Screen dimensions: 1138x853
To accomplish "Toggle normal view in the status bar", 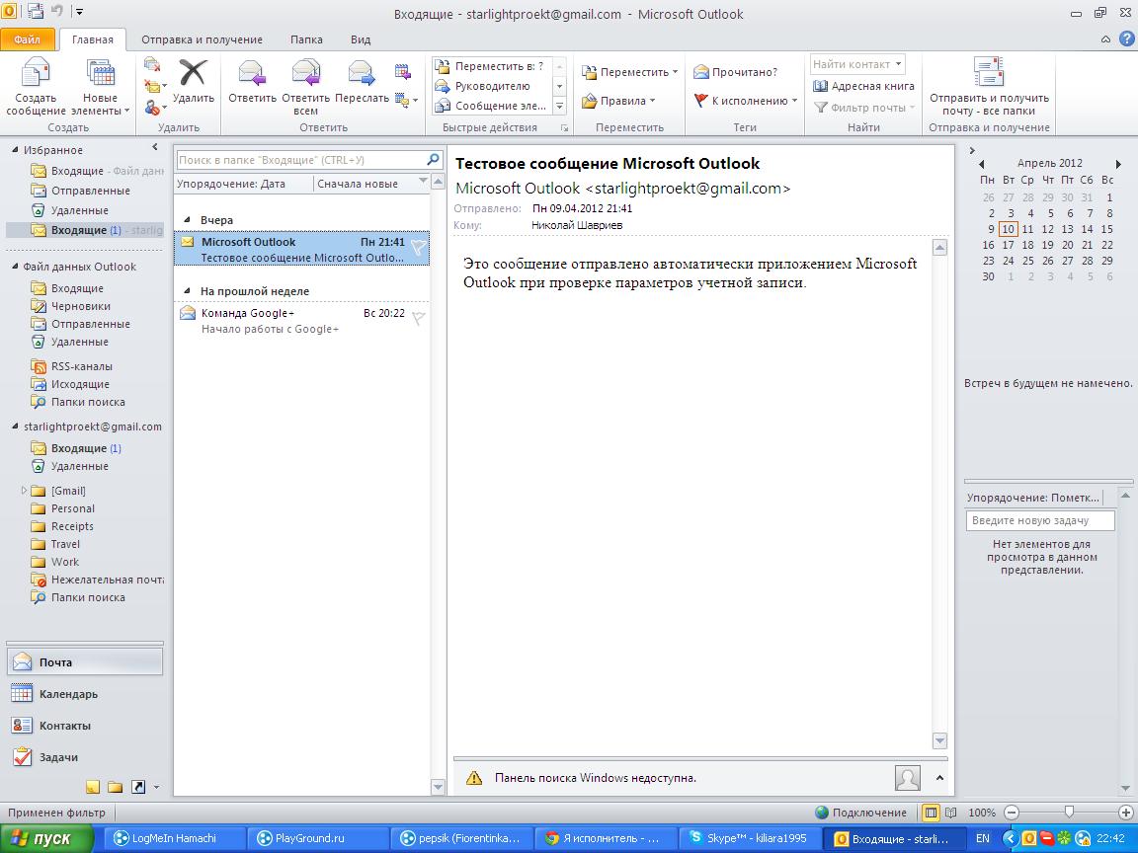I will [x=931, y=813].
